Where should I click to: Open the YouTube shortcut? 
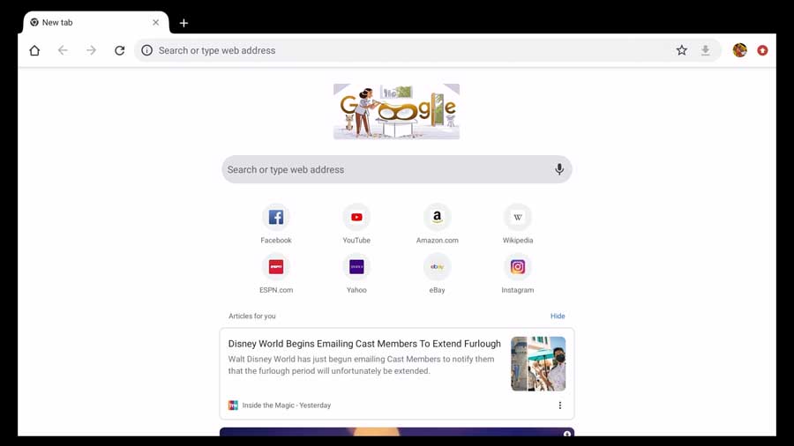(x=356, y=225)
